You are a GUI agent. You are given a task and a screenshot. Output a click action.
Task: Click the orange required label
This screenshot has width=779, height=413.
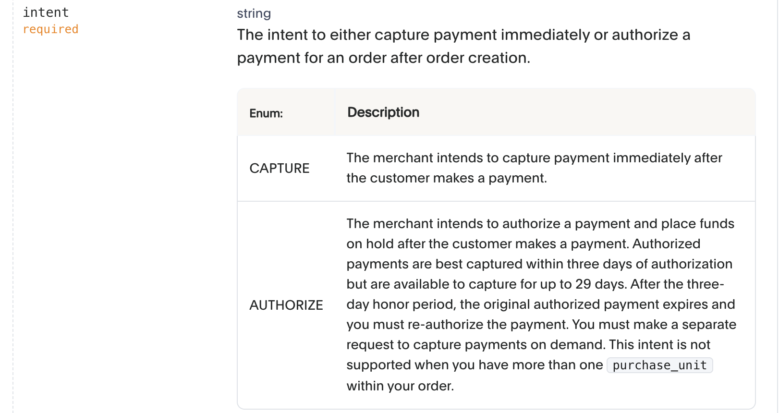pos(50,29)
